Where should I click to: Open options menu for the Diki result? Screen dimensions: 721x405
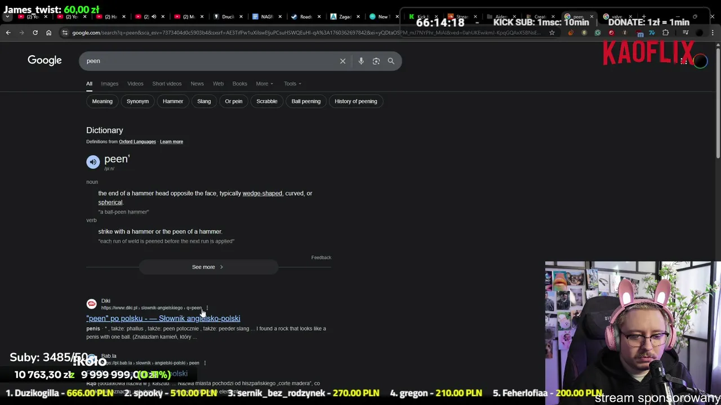click(x=207, y=308)
